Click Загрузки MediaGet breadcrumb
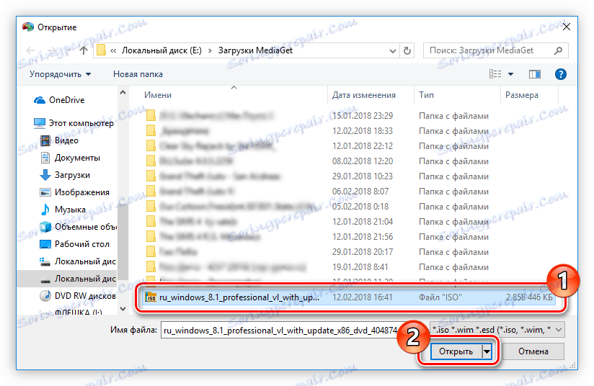 coord(255,50)
